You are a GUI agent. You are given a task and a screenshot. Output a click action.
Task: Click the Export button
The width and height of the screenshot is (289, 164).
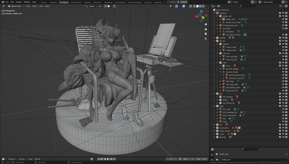click(x=173, y=2)
